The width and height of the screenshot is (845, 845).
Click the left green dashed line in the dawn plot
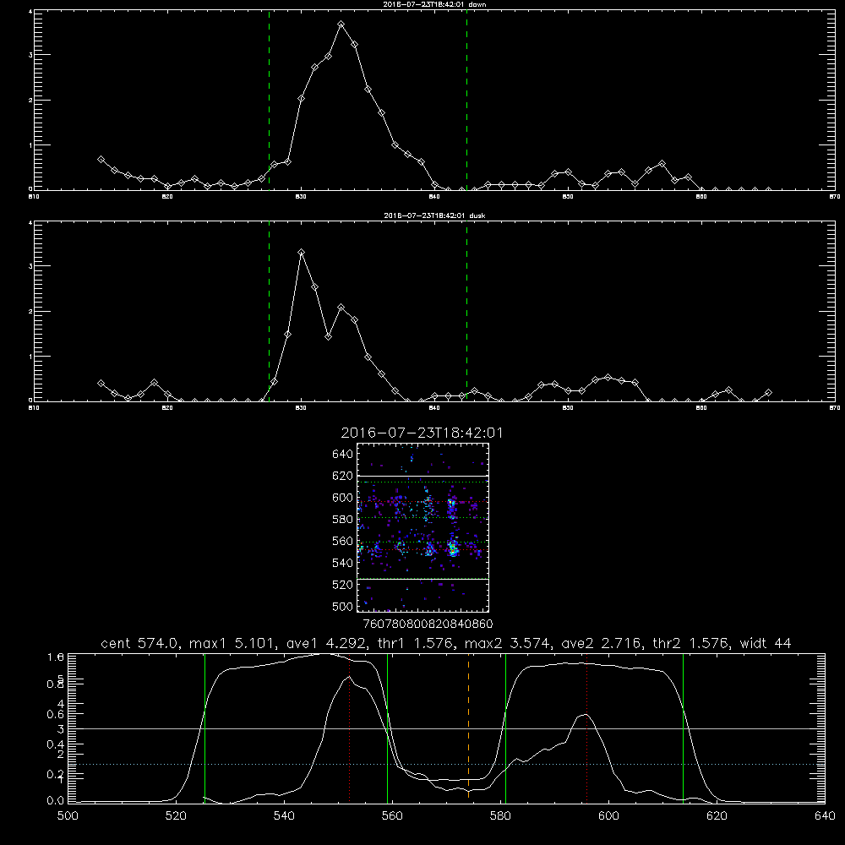[269, 100]
